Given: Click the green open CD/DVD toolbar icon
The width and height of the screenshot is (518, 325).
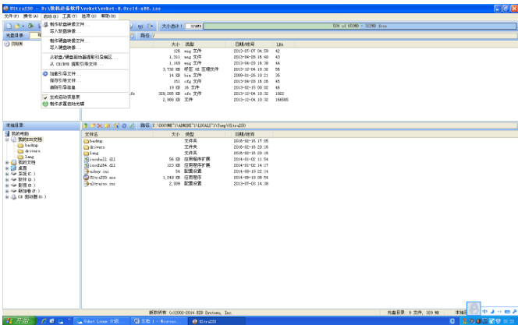Looking at the screenshot, I should (x=30, y=26).
